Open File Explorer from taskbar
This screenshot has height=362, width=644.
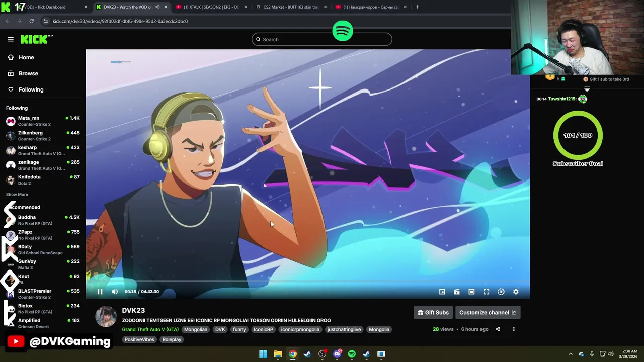pos(278,354)
